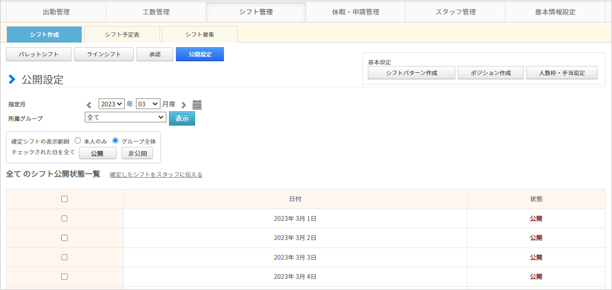Open the シフト募集 tab

(199, 35)
